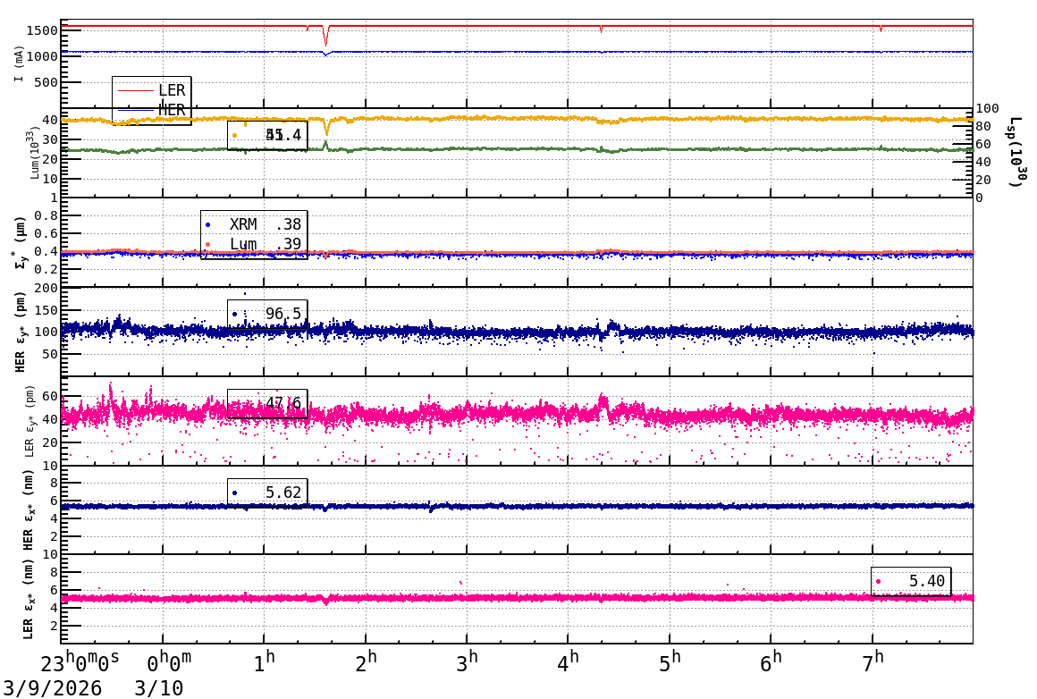Click the 3h time axis label
1037x699 pixels.
tap(467, 662)
